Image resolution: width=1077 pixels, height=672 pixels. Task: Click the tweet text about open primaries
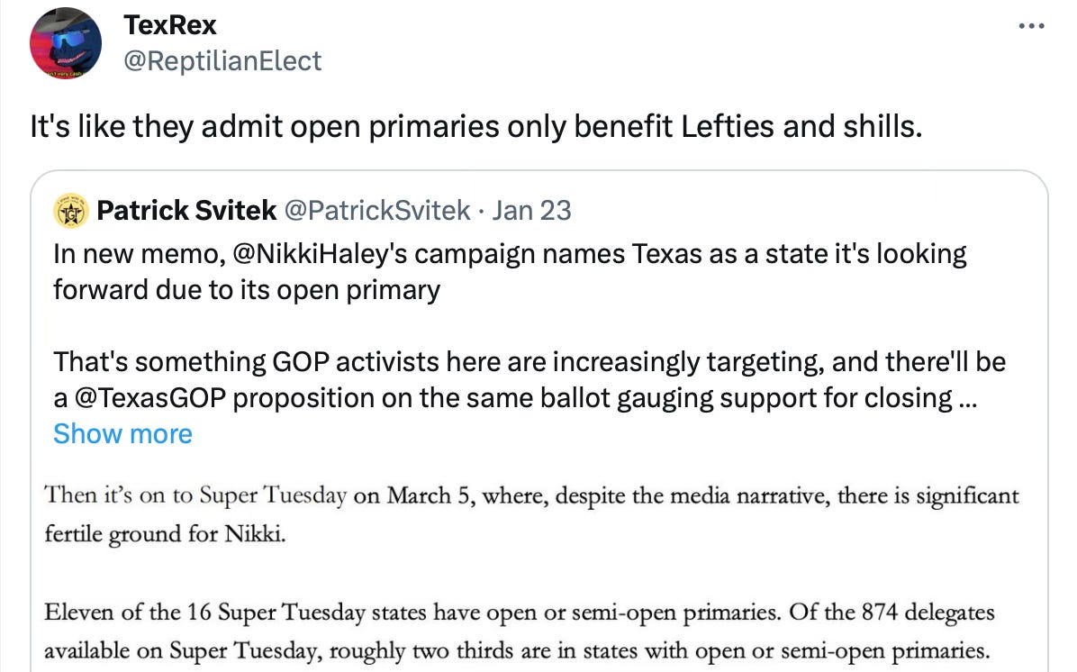[x=476, y=126]
